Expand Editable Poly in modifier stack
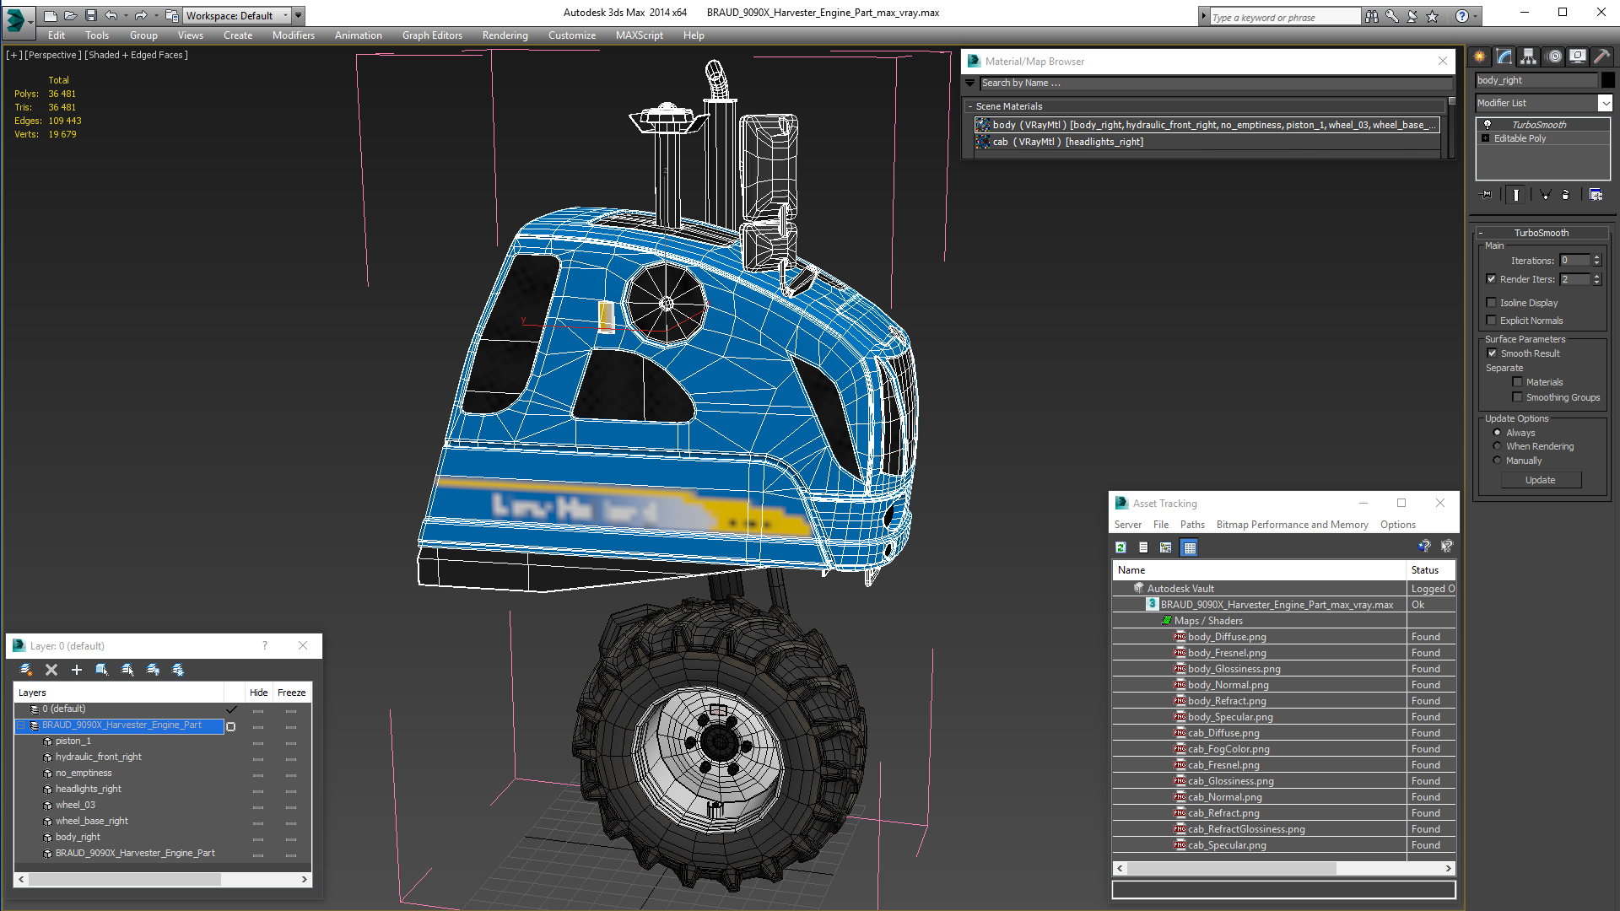Image resolution: width=1620 pixels, height=911 pixels. click(x=1486, y=138)
